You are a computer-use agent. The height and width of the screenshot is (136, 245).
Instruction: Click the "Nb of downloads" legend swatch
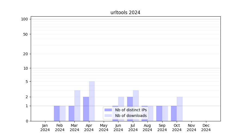tap(108, 116)
